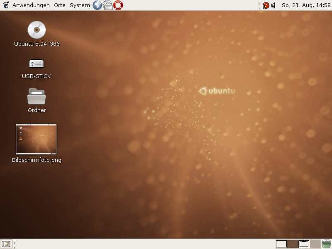This screenshot has height=249, width=332.
Task: Click the GNOME foot logo icon
Action: [x=6, y=5]
